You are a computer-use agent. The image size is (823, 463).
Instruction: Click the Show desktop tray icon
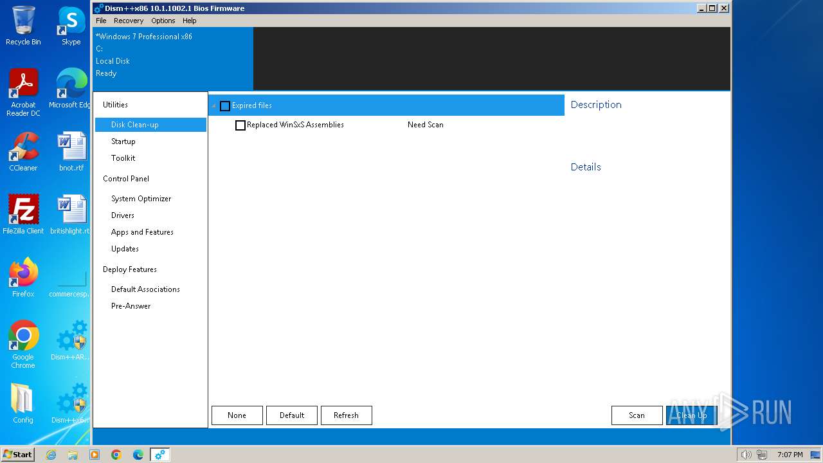[x=815, y=455]
